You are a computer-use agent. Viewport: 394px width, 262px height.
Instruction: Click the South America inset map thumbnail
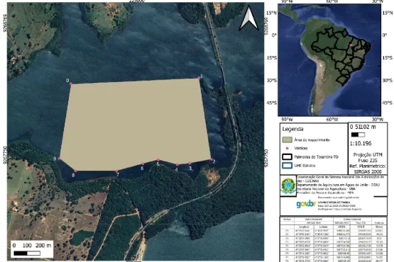coord(329,60)
